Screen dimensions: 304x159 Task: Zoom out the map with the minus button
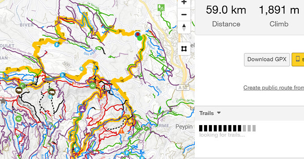(x=184, y=15)
